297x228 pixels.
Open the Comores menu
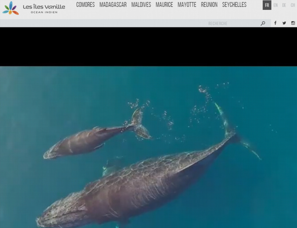[85, 5]
